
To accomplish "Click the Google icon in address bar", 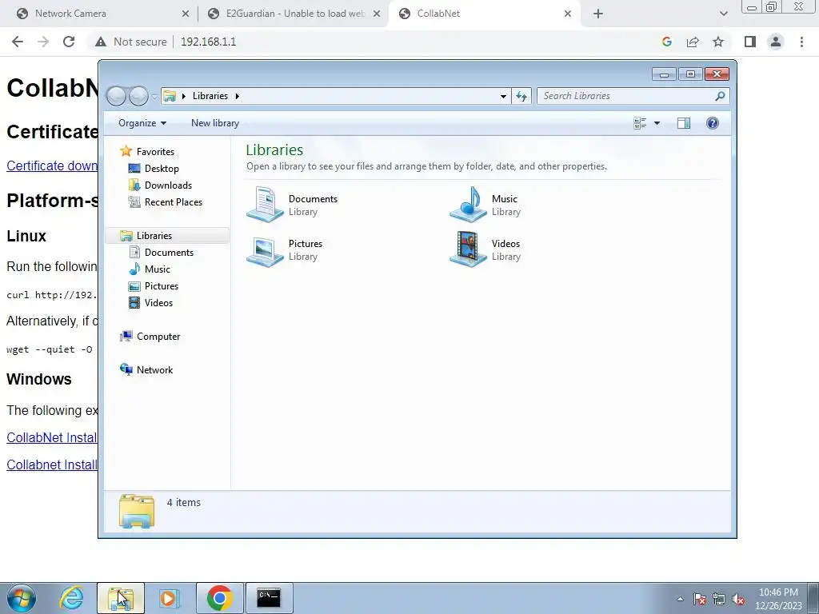I will pos(666,42).
